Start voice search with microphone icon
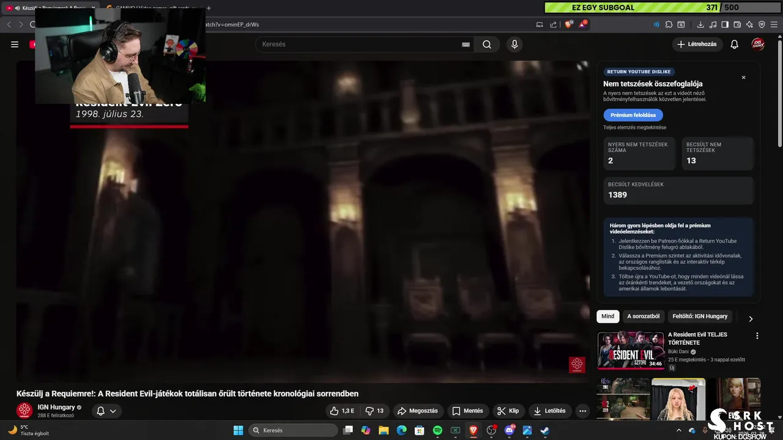The height and width of the screenshot is (440, 783). (x=514, y=44)
